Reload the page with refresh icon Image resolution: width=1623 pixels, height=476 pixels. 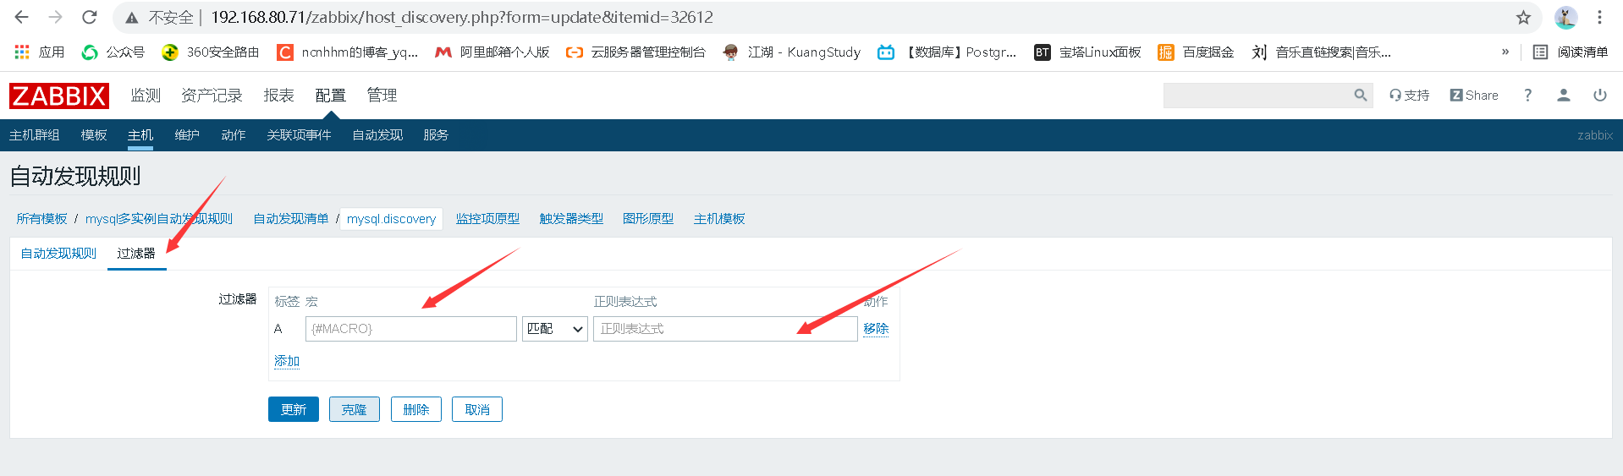pos(90,17)
